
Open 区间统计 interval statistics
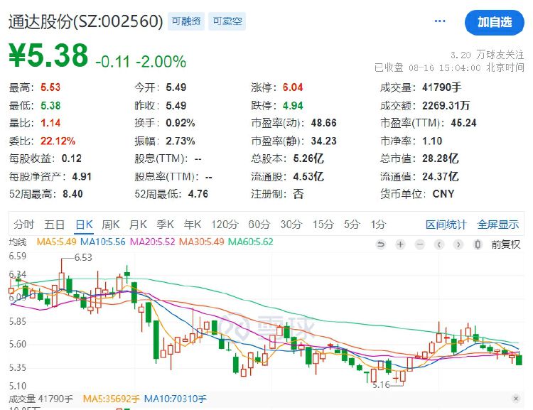[446, 225]
